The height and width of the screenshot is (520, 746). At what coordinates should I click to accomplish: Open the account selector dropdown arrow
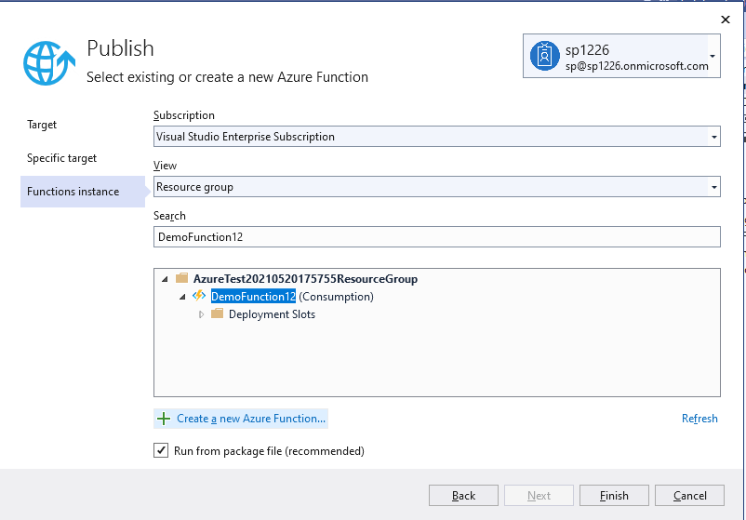[x=713, y=56]
